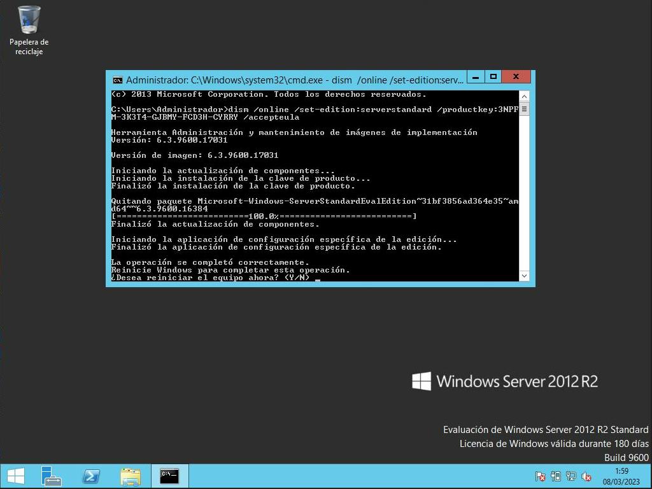The height and width of the screenshot is (489, 652).
Task: Open the network connection tray icon
Action: [571, 476]
